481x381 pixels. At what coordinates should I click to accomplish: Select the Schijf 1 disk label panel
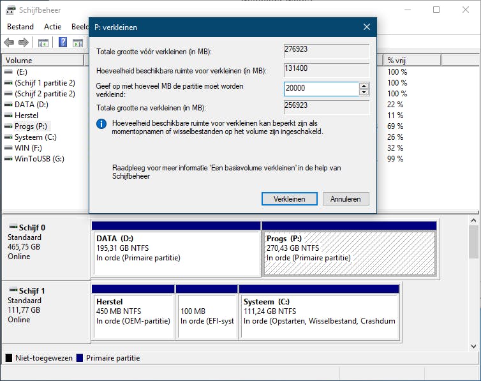[x=46, y=312]
